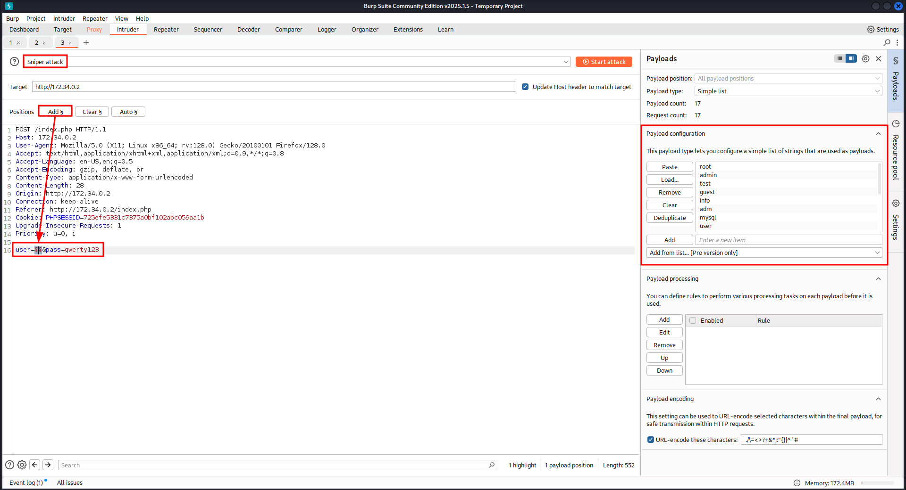Open Resource pool side tab
This screenshot has width=906, height=490.
(x=896, y=151)
